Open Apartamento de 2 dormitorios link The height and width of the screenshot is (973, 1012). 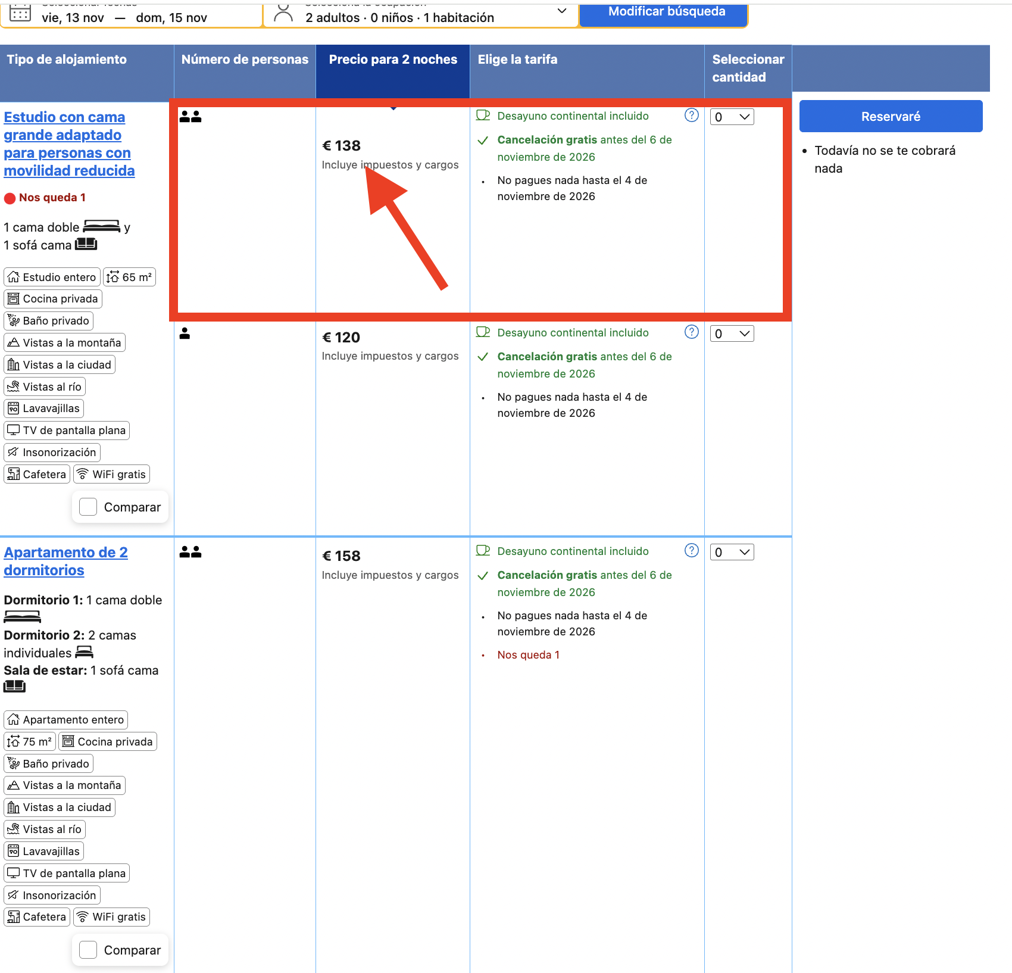[x=65, y=561]
